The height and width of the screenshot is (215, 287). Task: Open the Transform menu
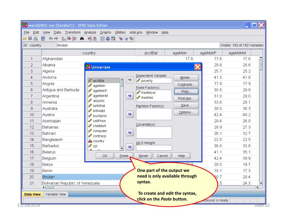pos(73,32)
